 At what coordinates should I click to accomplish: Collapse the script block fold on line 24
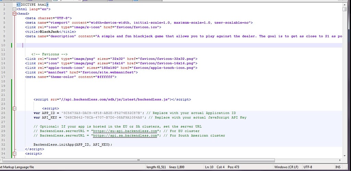pos(14,108)
